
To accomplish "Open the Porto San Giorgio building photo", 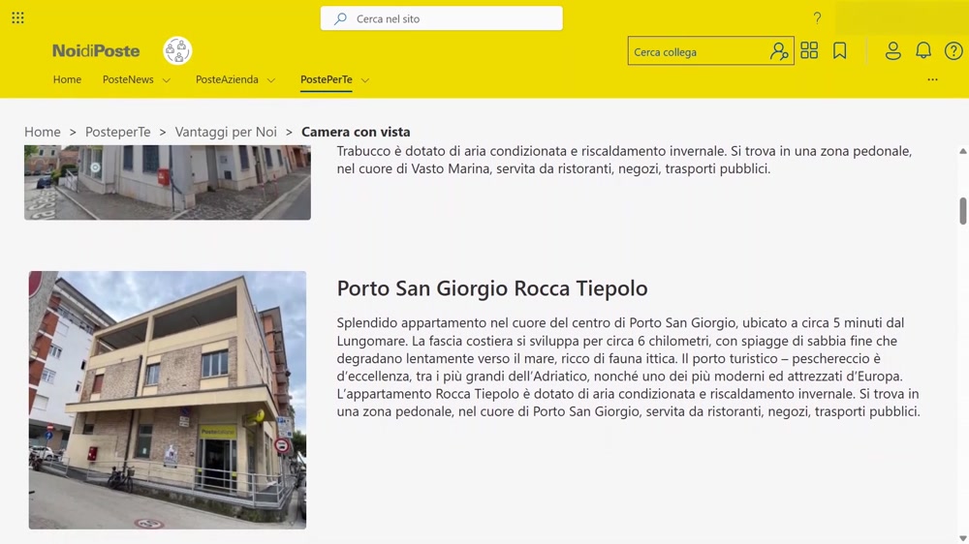I will coord(168,400).
